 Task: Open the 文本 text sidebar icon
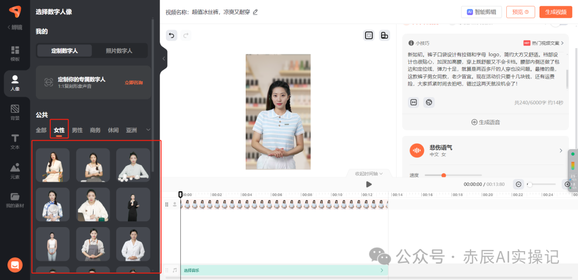point(15,142)
